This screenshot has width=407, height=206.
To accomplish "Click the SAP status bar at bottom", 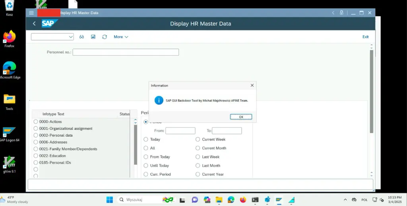I will point(200,184).
